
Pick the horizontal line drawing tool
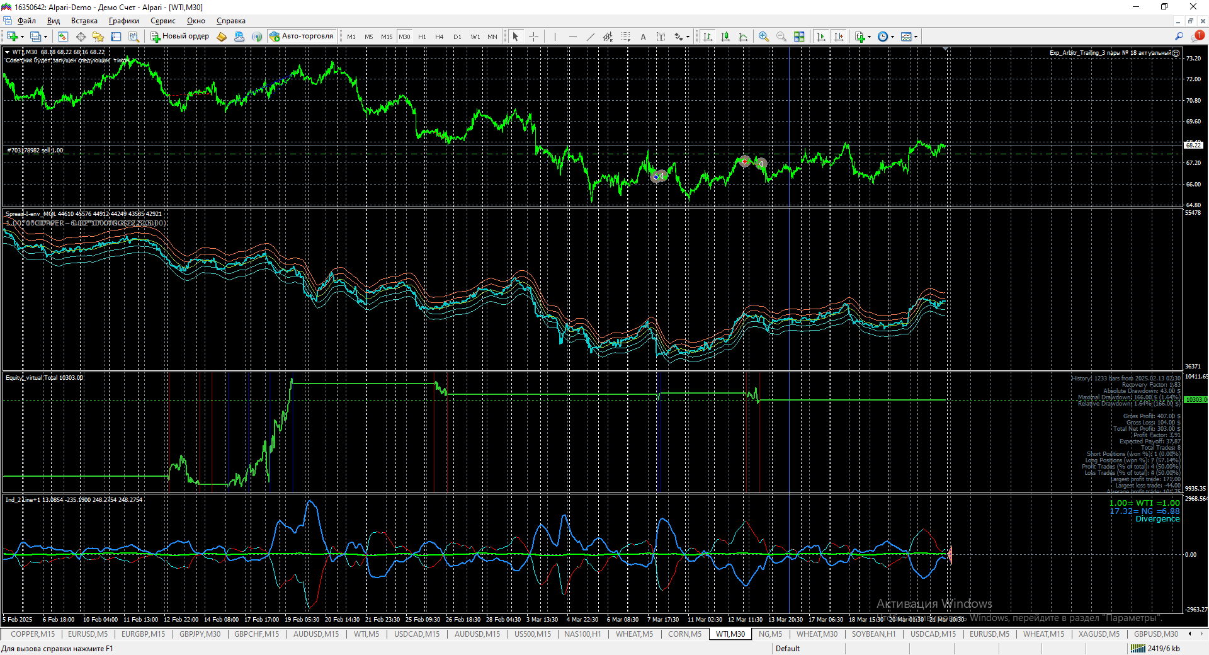[572, 37]
